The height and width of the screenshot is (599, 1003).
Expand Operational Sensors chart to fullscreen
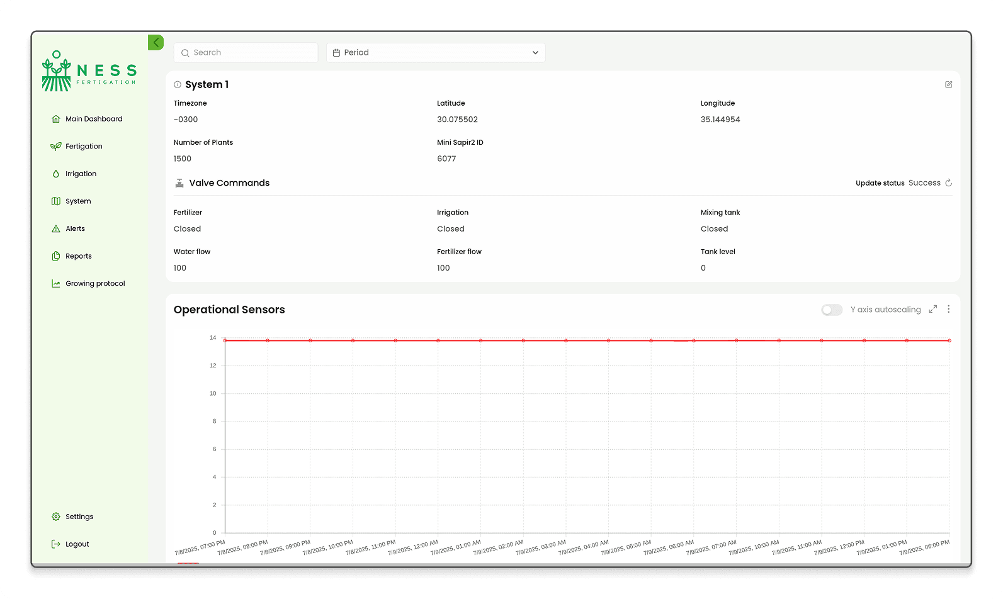point(932,309)
